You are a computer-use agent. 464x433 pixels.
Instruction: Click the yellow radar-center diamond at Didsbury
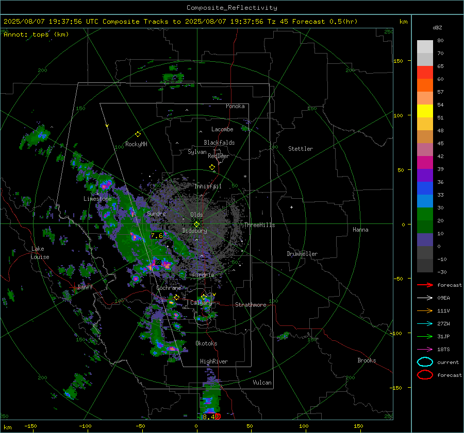click(x=196, y=224)
